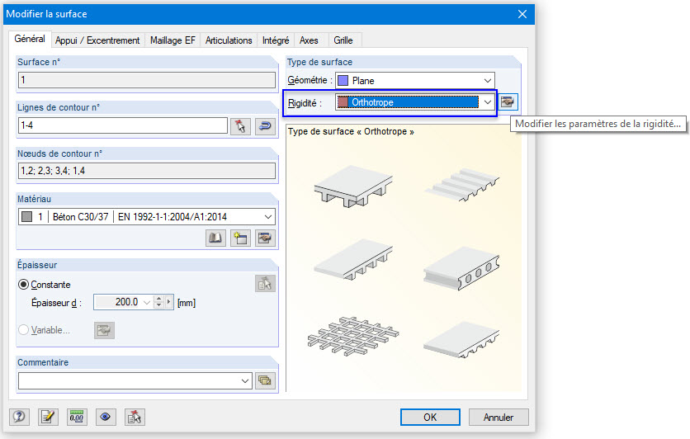Image resolution: width=690 pixels, height=439 pixels.
Task: Click the pick surface in graphic icon at bottom
Action: [x=135, y=417]
